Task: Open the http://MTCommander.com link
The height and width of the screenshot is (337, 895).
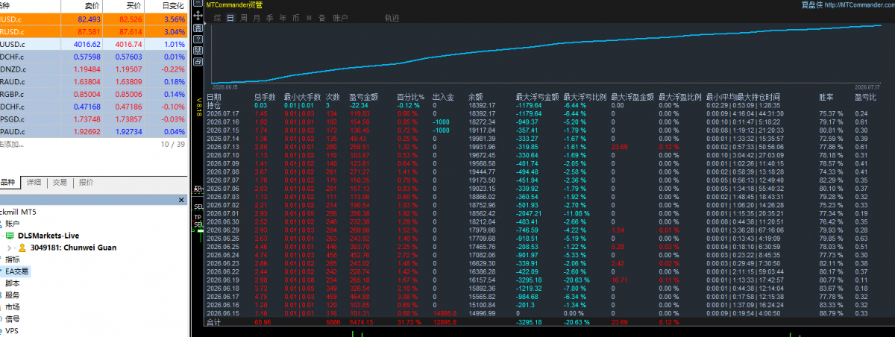Action: pyautogui.click(x=856, y=4)
